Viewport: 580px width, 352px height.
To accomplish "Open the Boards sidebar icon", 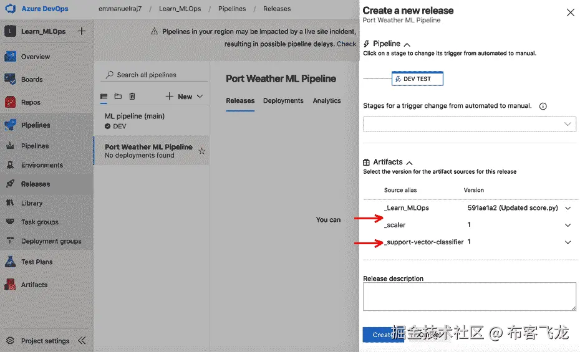I will tap(11, 79).
